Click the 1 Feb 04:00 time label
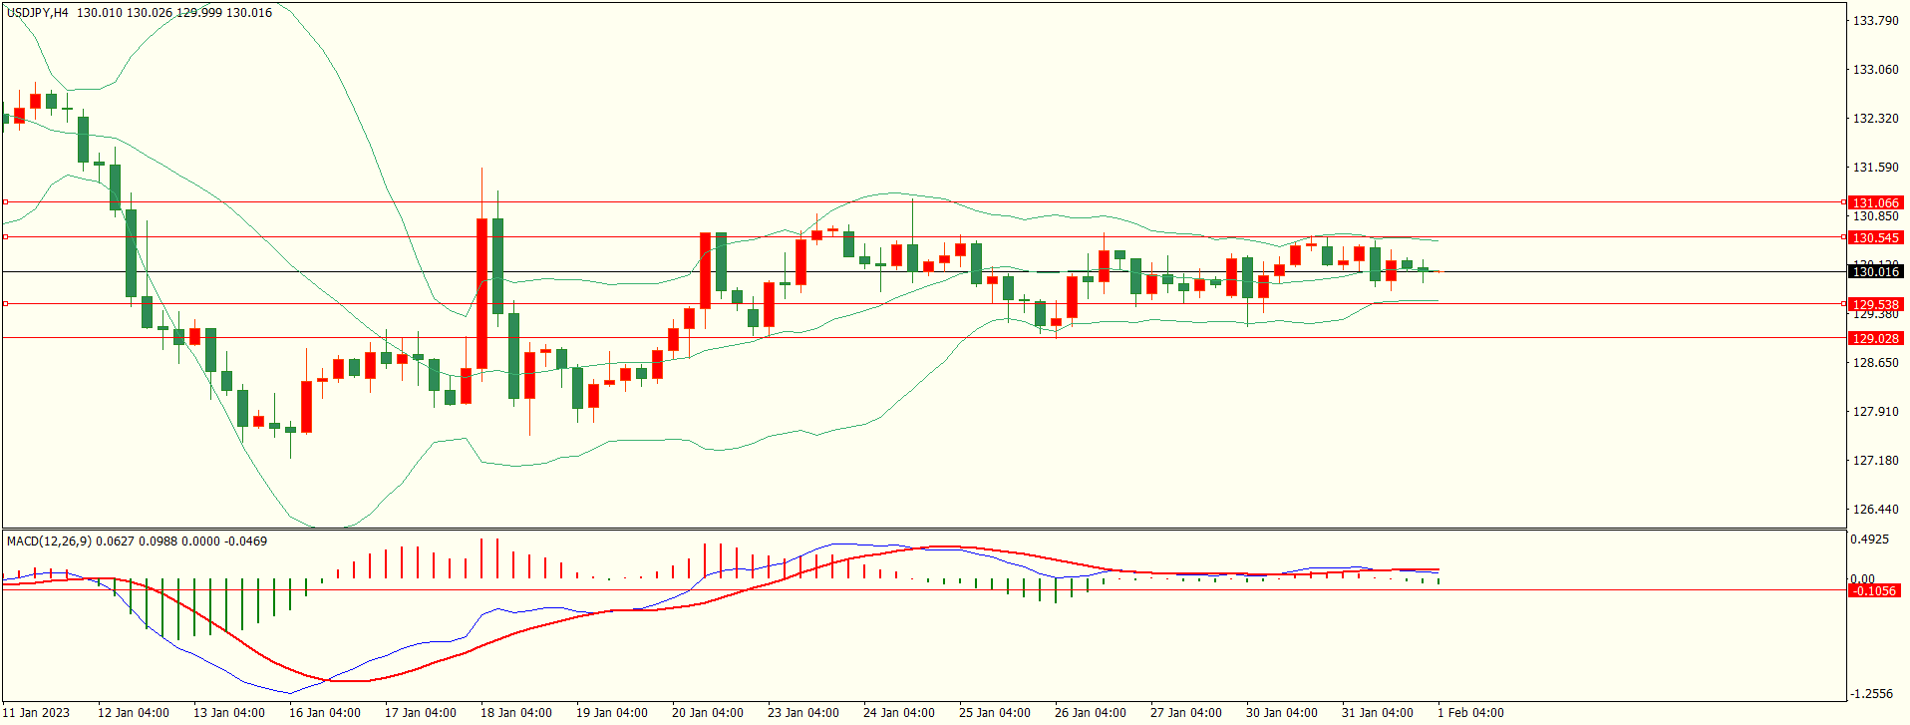1910x725 pixels. tap(1469, 712)
